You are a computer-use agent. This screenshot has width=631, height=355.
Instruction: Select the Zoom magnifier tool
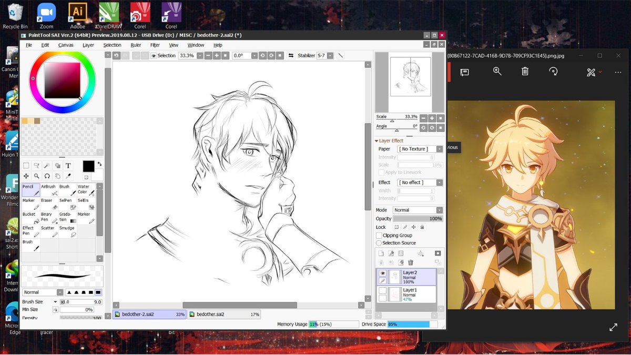point(36,176)
